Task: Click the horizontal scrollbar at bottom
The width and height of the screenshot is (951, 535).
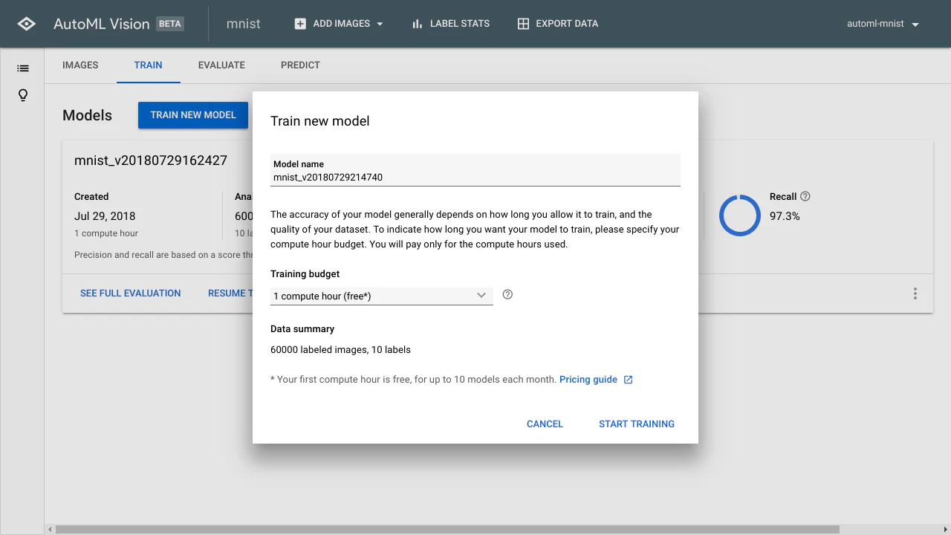Action: (x=447, y=530)
